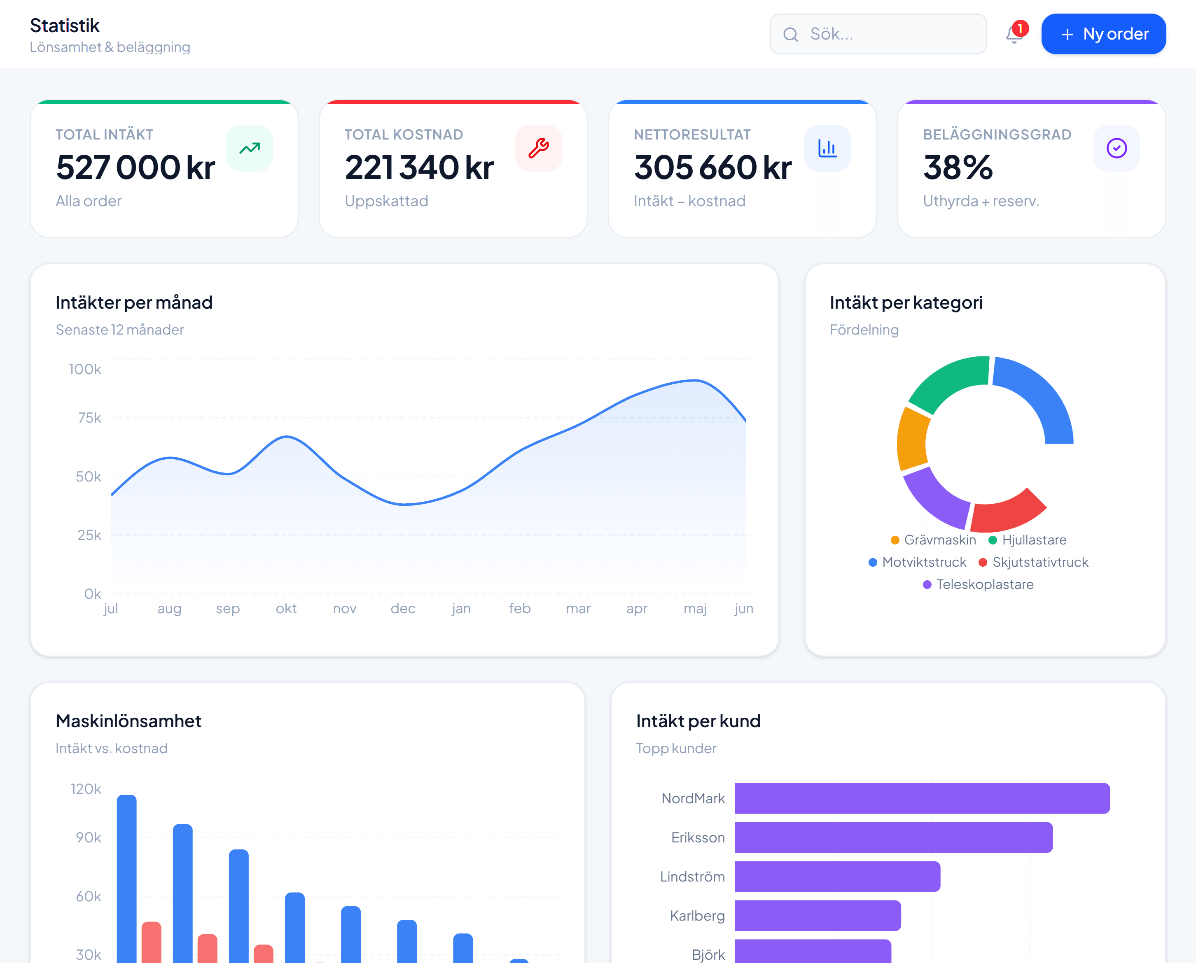Click the 38% occupancy value
The image size is (1196, 963).
pyautogui.click(x=958, y=167)
